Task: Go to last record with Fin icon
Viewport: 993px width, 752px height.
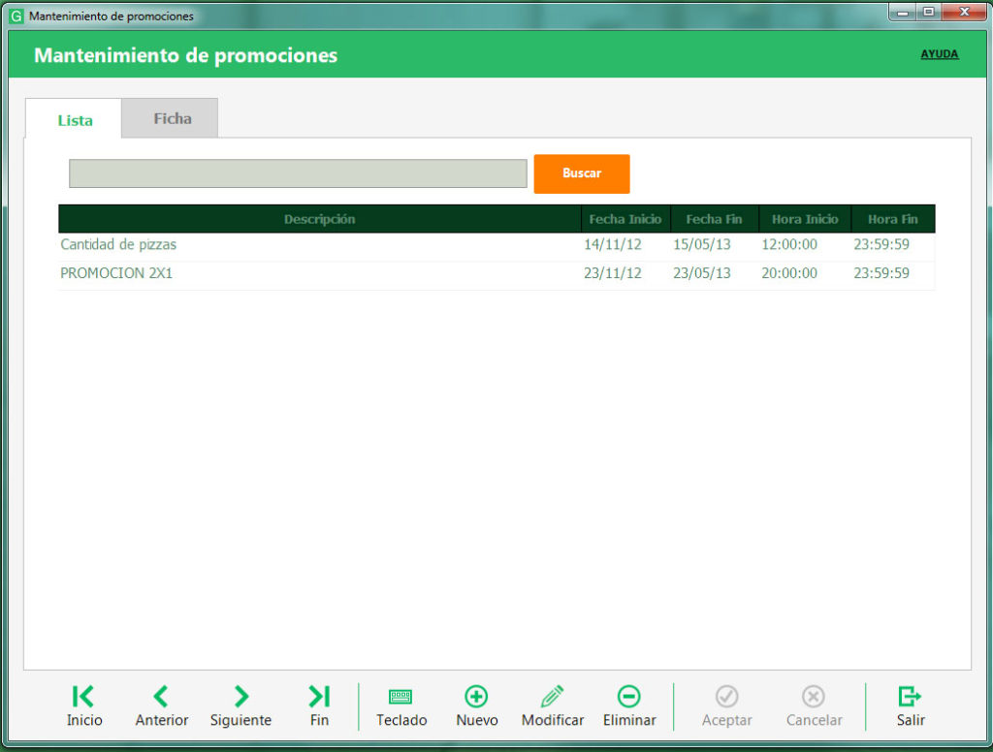Action: click(319, 696)
